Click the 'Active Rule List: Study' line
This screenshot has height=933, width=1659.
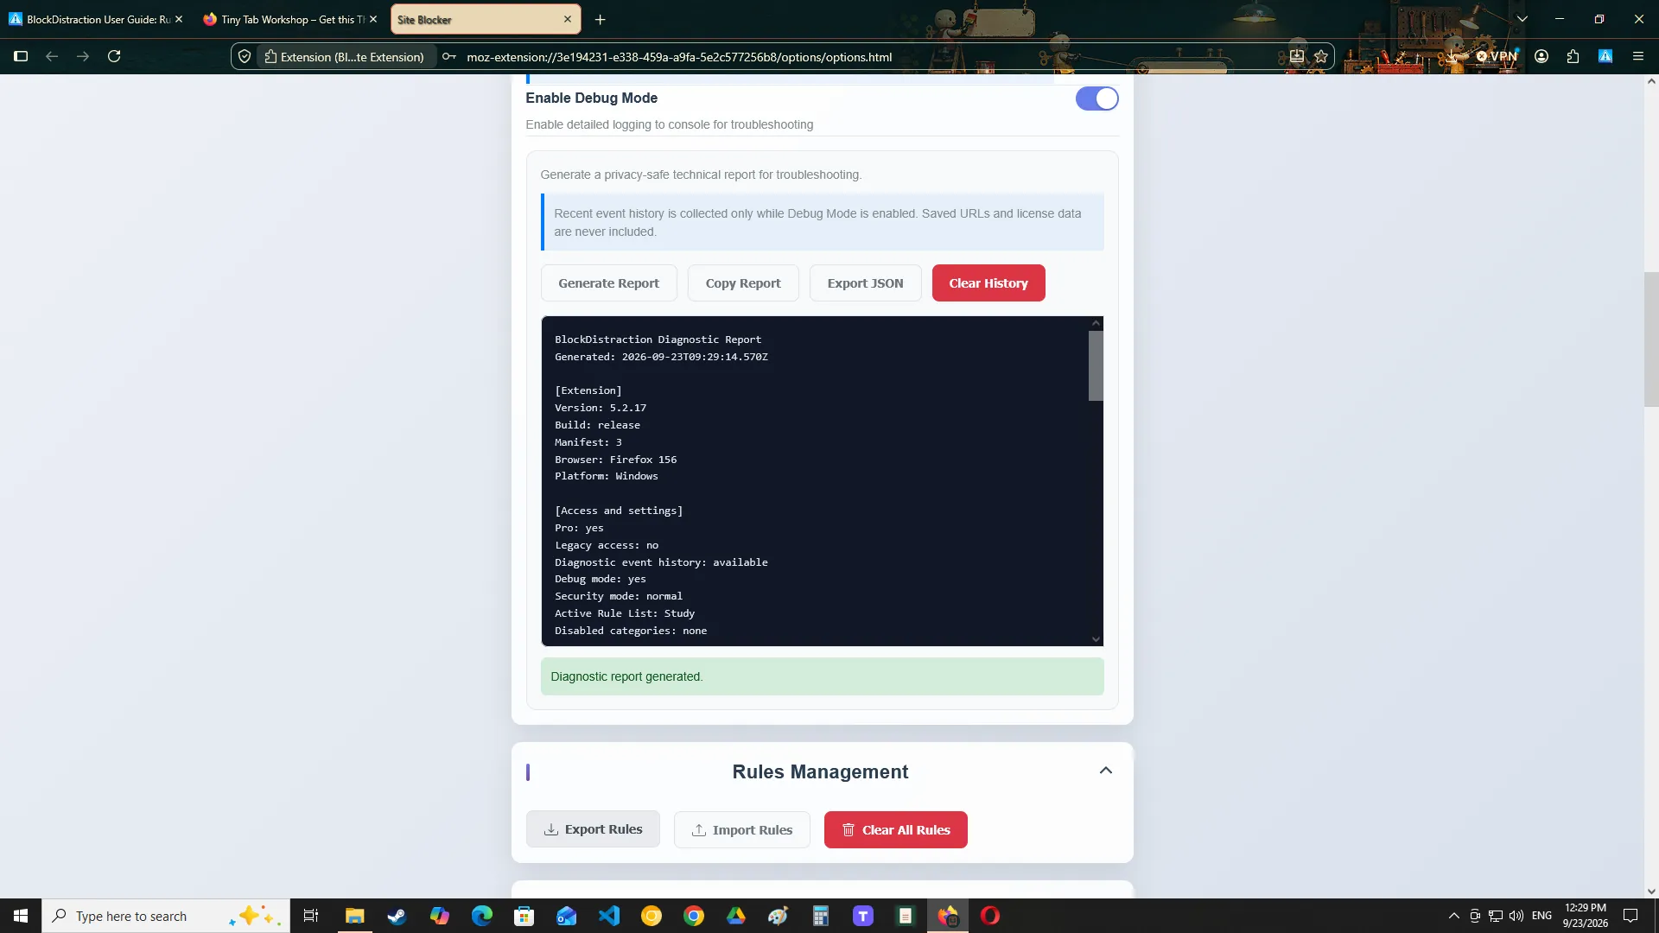pos(625,613)
